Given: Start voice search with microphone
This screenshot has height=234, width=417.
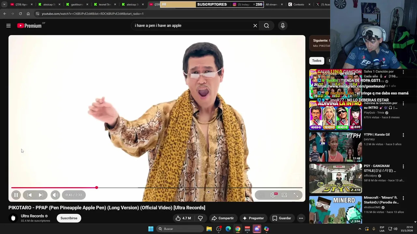Looking at the screenshot, I should coord(283,26).
